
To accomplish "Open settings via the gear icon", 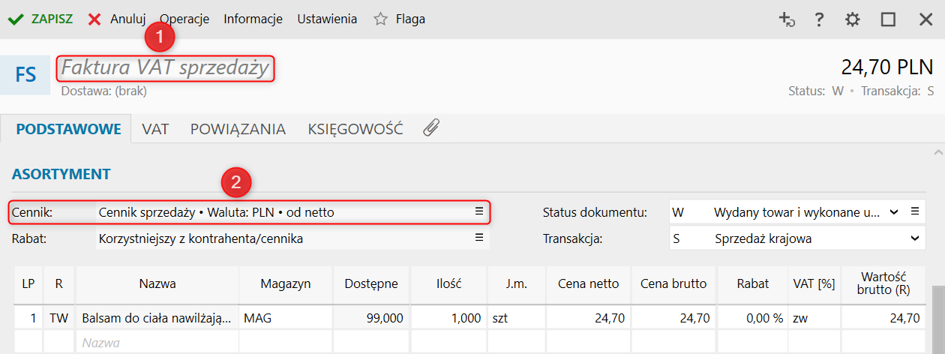I will 853,20.
